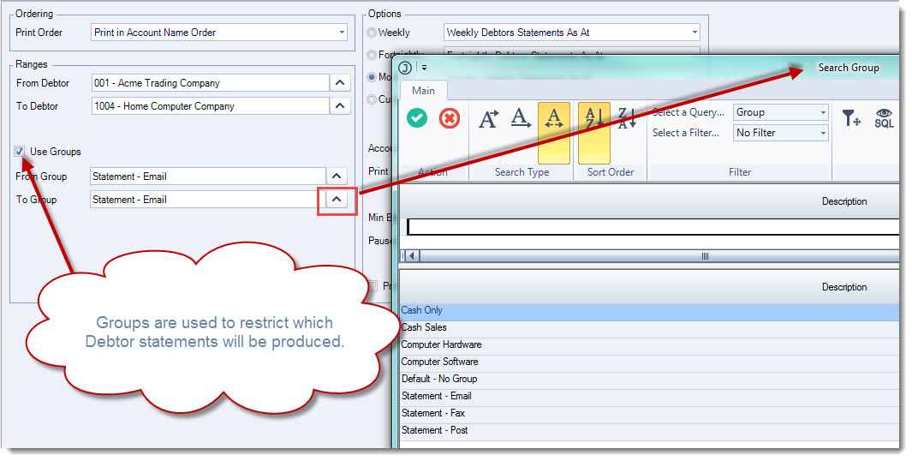Toggle the Use Groups checkbox
The height and width of the screenshot is (461, 912).
[x=20, y=152]
